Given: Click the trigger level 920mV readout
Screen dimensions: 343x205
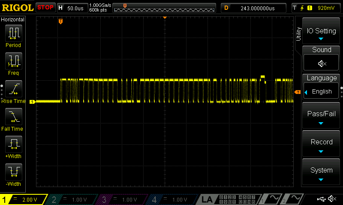Looking at the screenshot, I should coord(326,8).
